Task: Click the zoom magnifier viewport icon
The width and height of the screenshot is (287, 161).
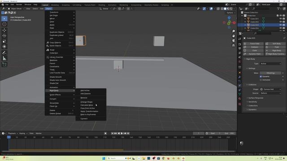Action: coord(234,31)
